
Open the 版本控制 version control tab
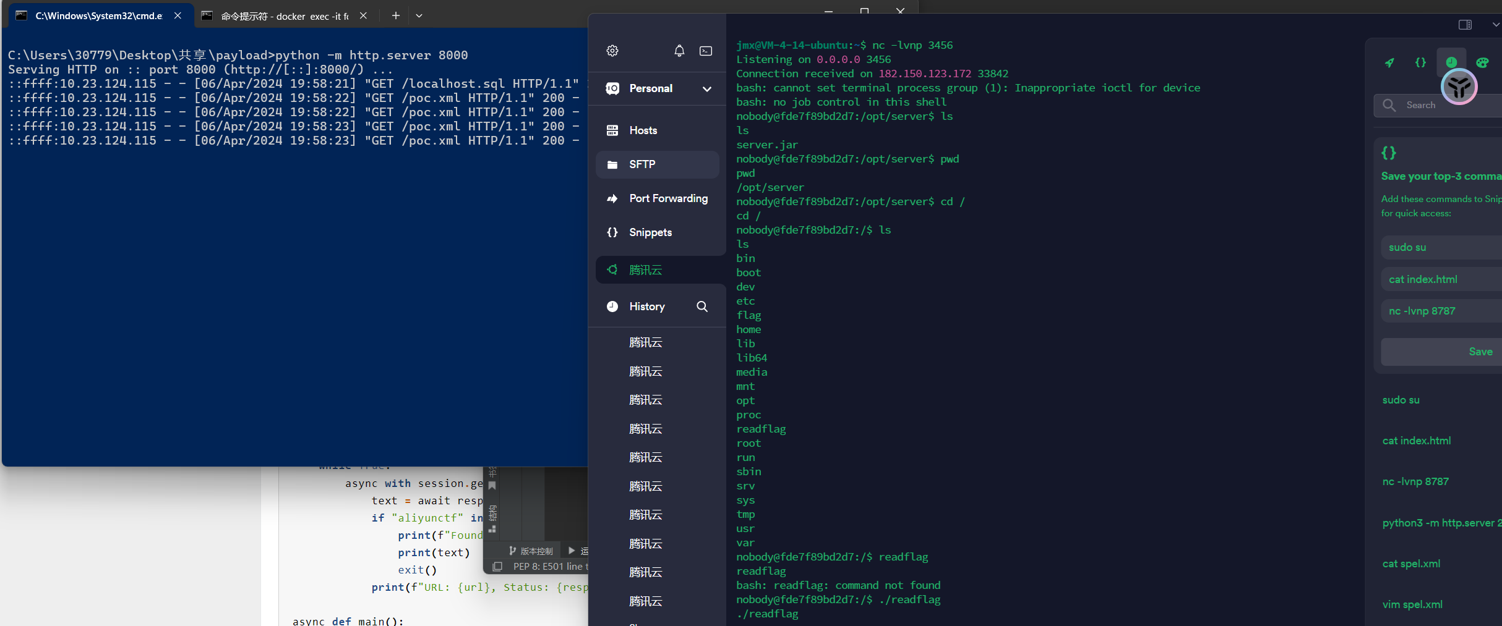pyautogui.click(x=531, y=551)
